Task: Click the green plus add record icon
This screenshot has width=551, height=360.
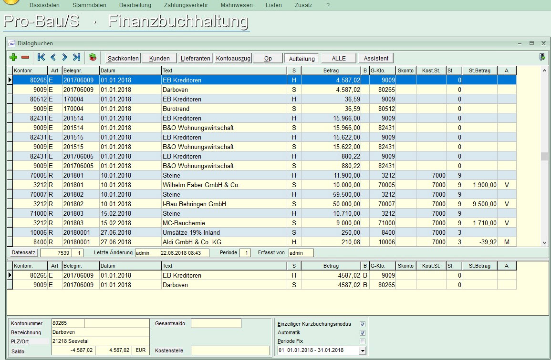Action: pyautogui.click(x=13, y=58)
